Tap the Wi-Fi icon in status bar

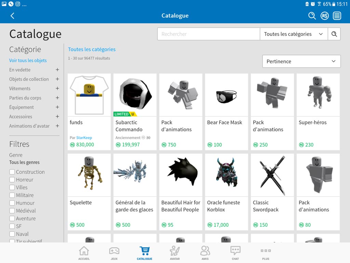click(x=319, y=4)
